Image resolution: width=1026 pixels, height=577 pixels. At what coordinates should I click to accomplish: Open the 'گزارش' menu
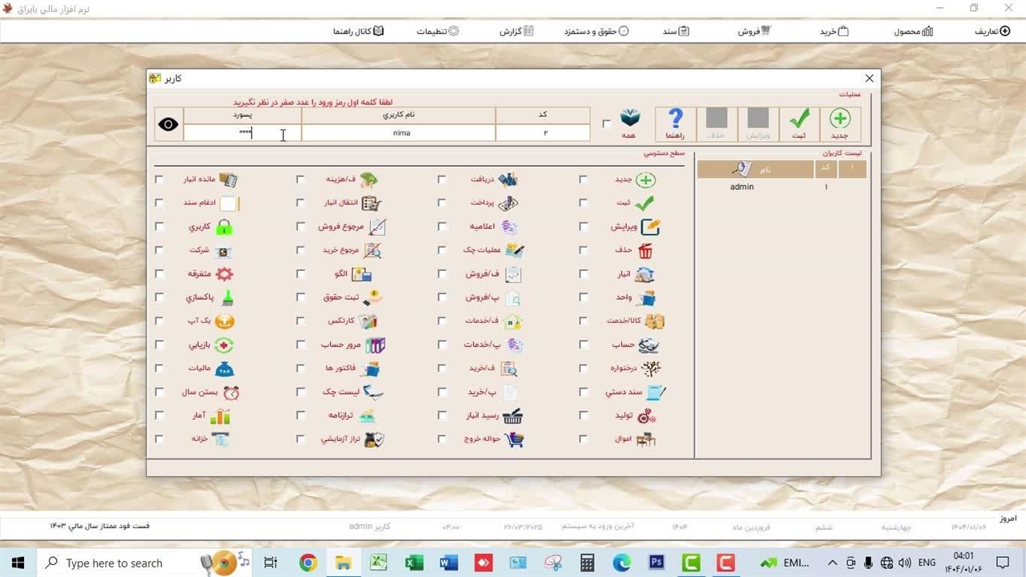pos(517,31)
